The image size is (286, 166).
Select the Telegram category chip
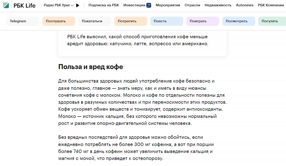click(23, 21)
